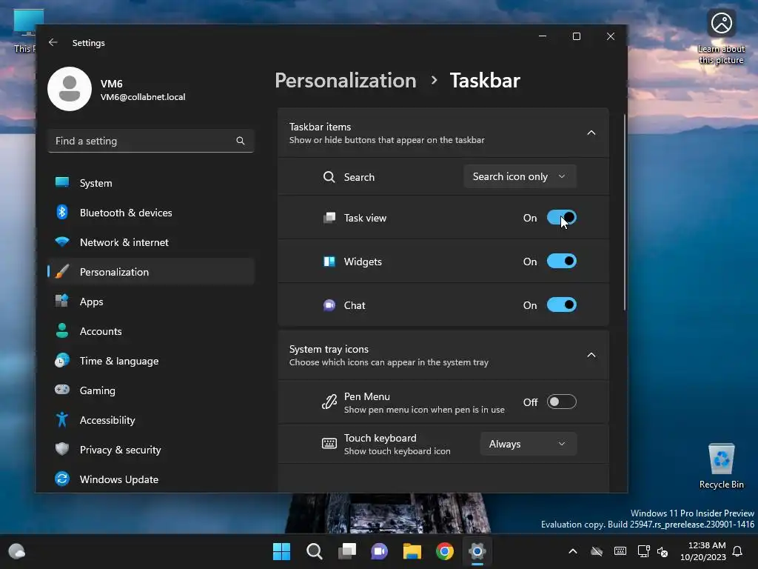Click the cloud sync tray icon

[x=597, y=551]
